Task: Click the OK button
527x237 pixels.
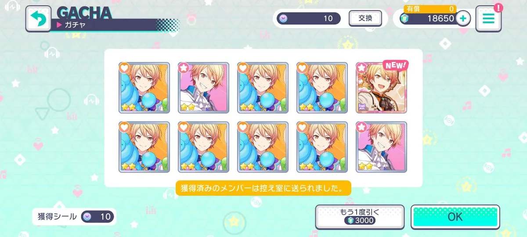Action: pyautogui.click(x=455, y=217)
